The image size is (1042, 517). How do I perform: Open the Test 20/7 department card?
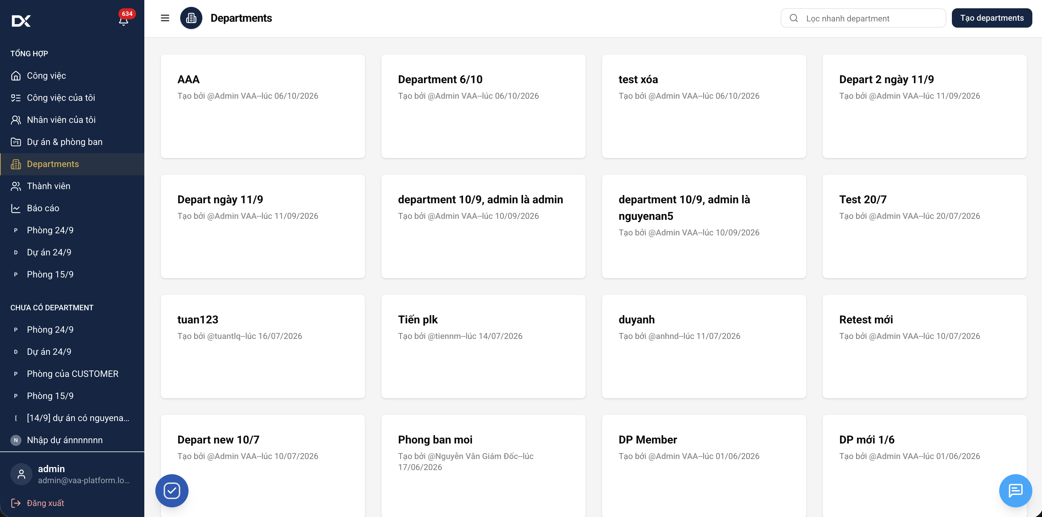click(x=925, y=226)
